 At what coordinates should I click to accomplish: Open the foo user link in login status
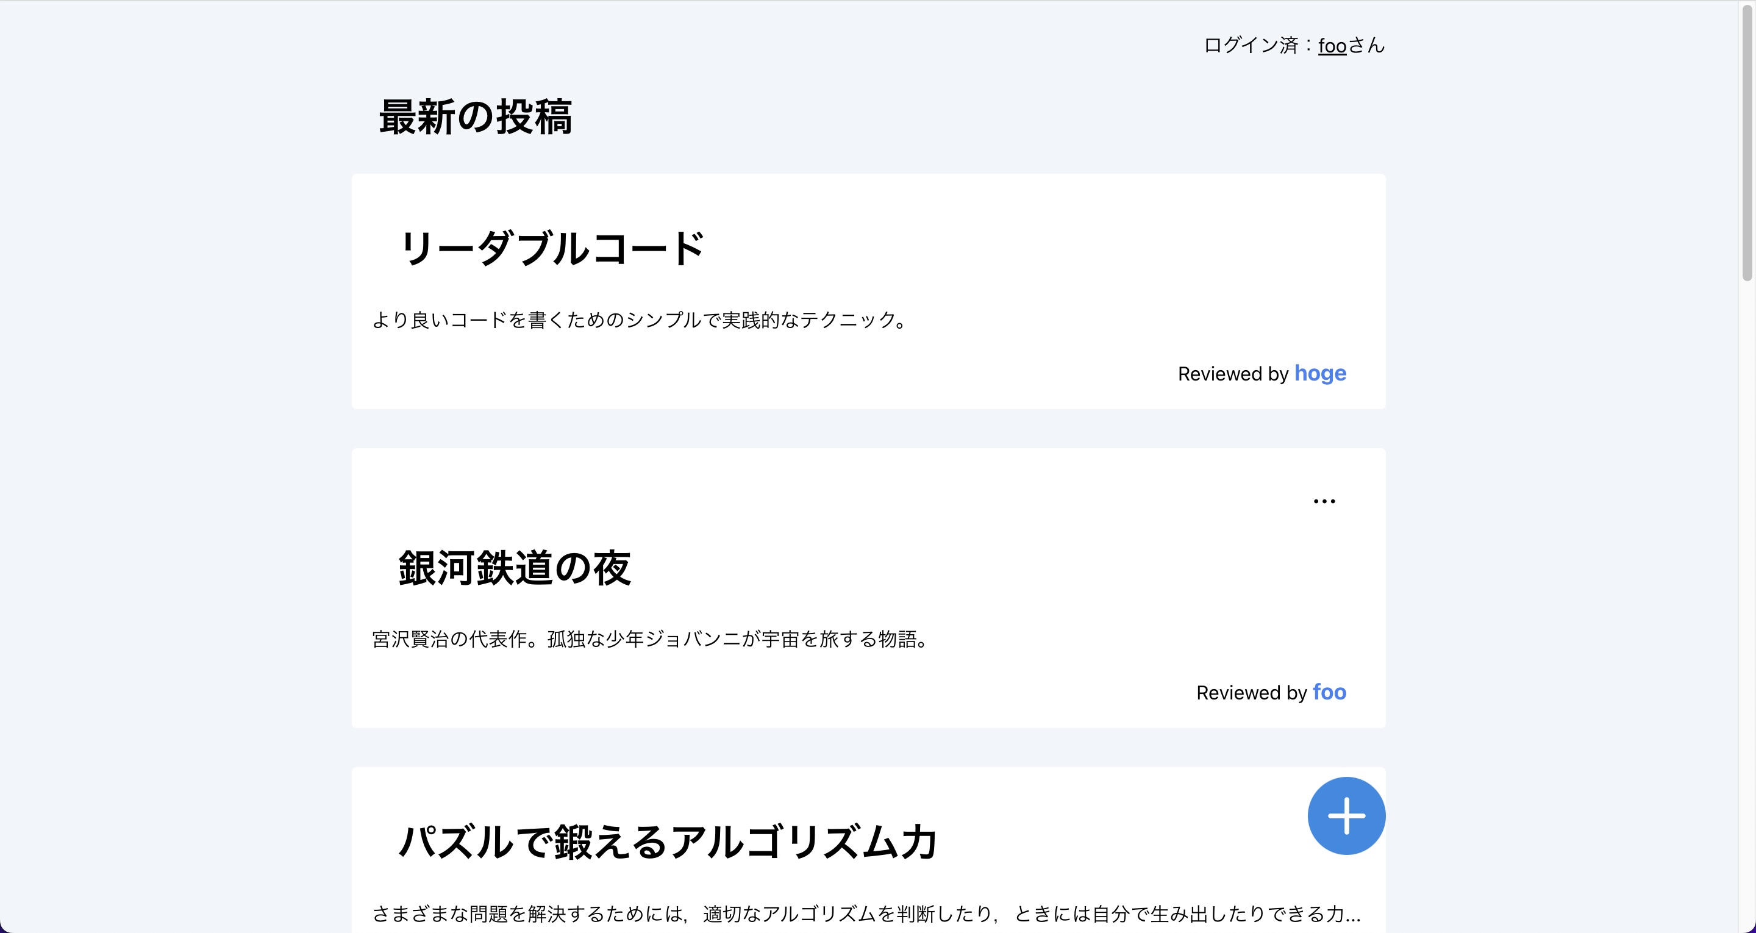(1332, 46)
